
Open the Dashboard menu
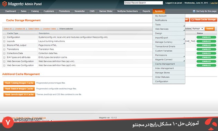click(11, 11)
